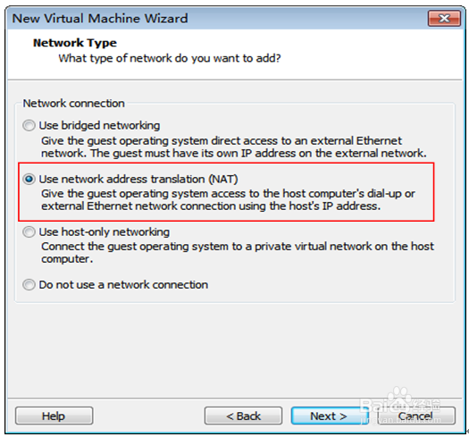Click the 'Use host-only networking' label text
The image size is (469, 437).
click(x=105, y=232)
